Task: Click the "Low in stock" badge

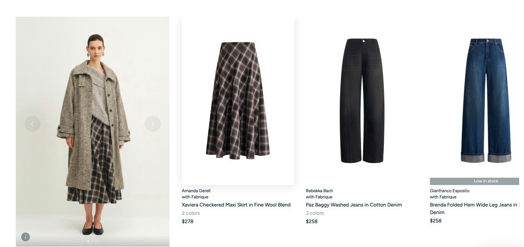Action: click(x=474, y=181)
